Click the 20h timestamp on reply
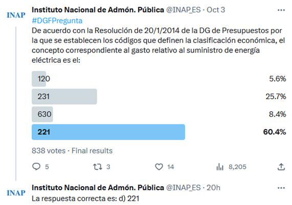This screenshot has height=205, width=292. (213, 188)
